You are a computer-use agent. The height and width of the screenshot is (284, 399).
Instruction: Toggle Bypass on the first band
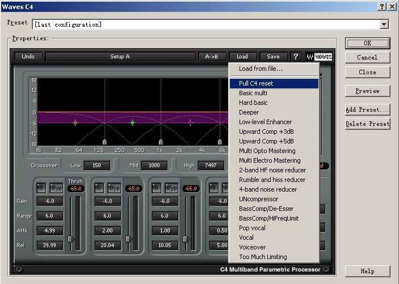(56, 188)
